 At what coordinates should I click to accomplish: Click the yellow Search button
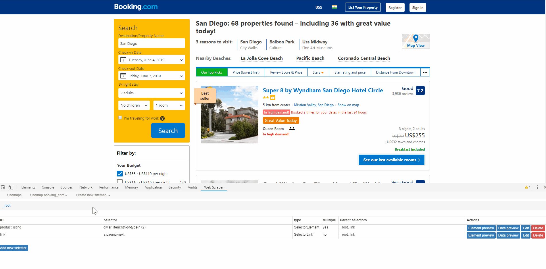[x=168, y=130]
